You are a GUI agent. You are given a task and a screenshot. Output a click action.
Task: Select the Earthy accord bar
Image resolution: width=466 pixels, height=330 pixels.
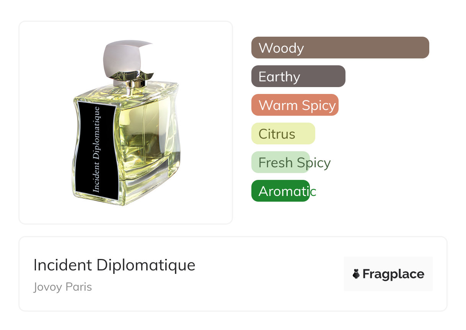click(298, 76)
